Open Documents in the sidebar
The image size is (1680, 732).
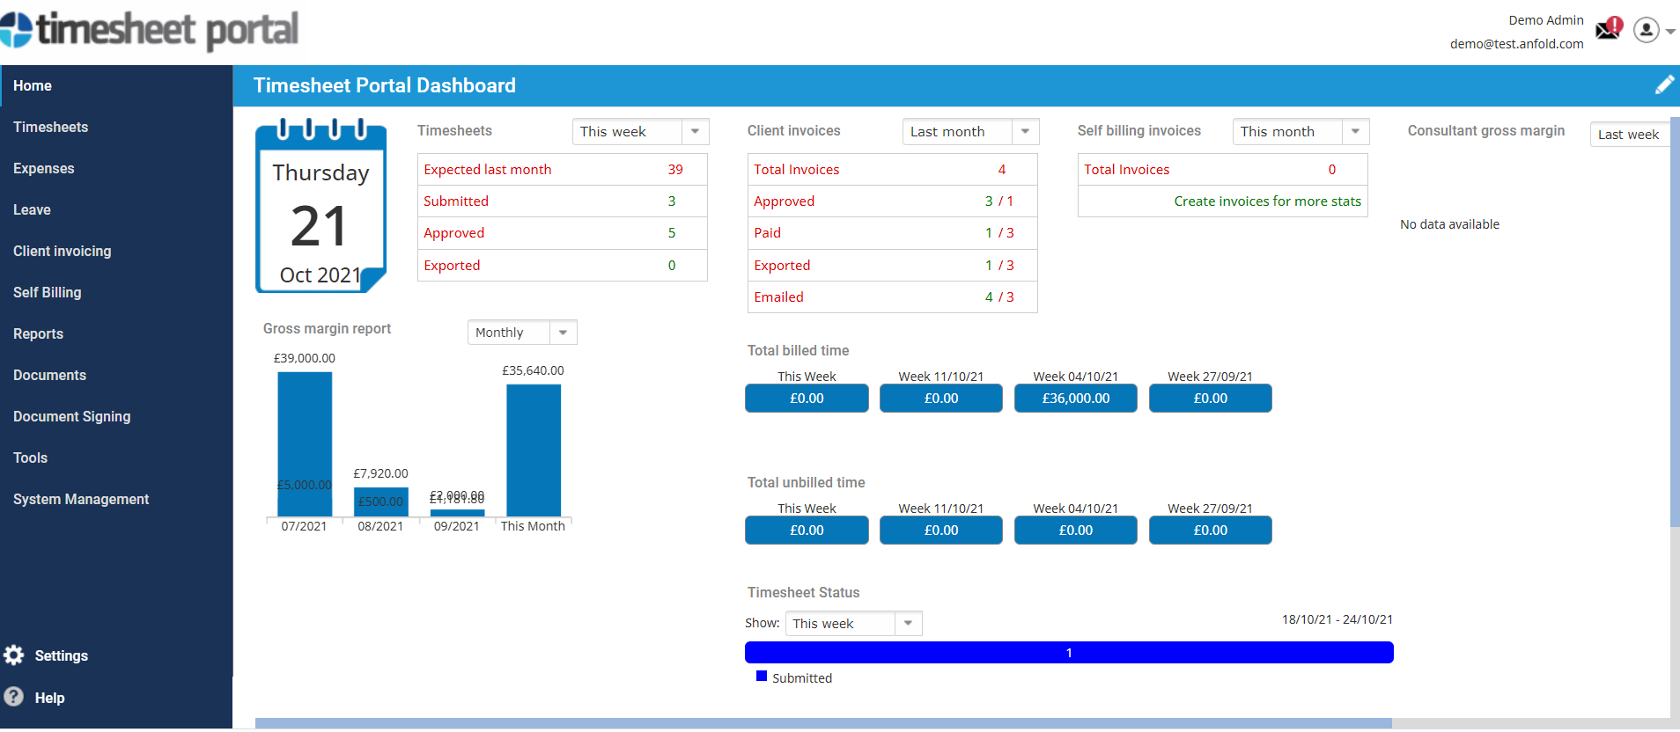pyautogui.click(x=116, y=375)
